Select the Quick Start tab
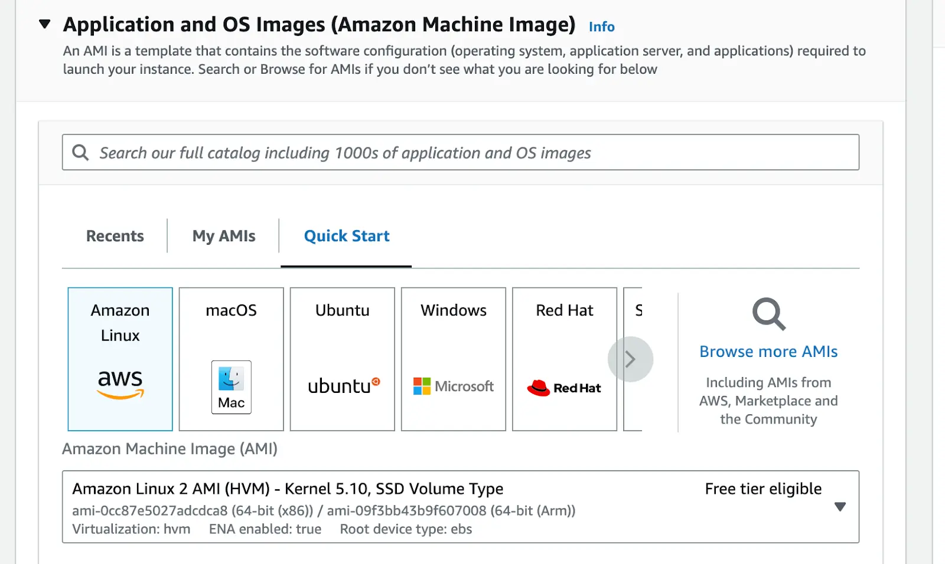 tap(347, 236)
